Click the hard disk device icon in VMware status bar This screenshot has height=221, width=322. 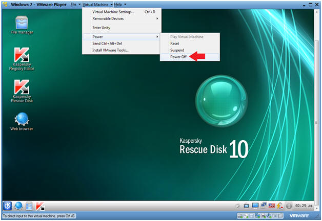pos(240,216)
